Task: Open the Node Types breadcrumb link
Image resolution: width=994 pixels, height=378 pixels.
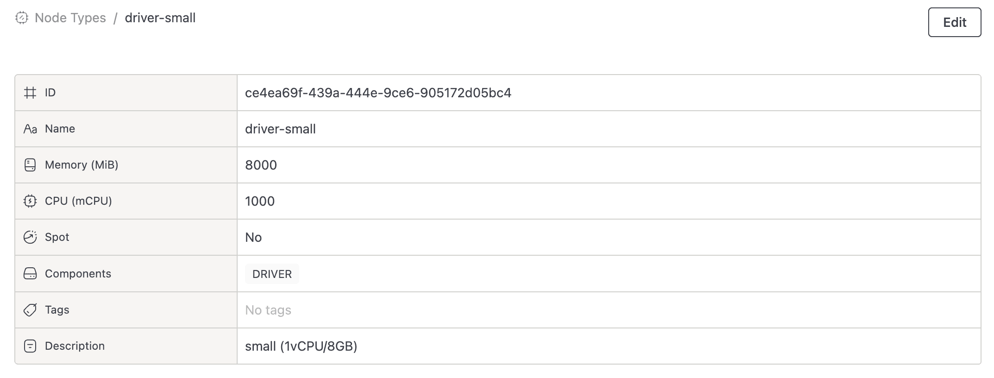Action: (70, 18)
